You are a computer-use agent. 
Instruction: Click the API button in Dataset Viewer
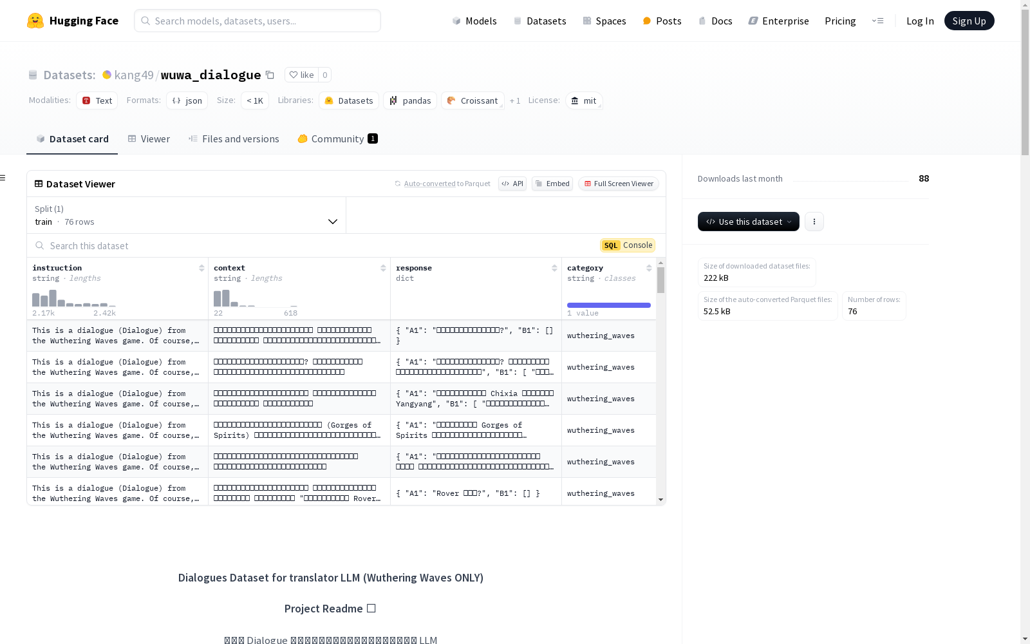pos(512,184)
